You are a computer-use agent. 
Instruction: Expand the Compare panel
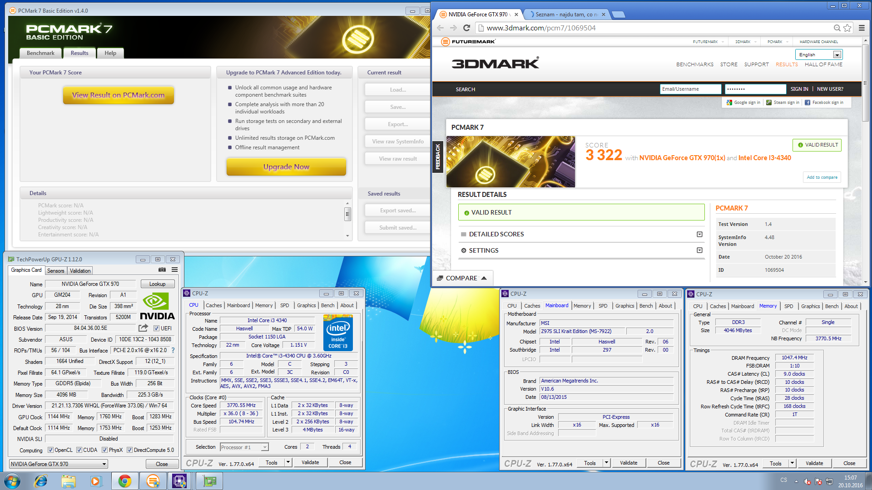pyautogui.click(x=462, y=278)
